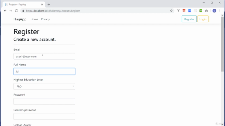Click the Full Name label
Image resolution: width=225 pixels, height=126 pixels.
[20, 65]
